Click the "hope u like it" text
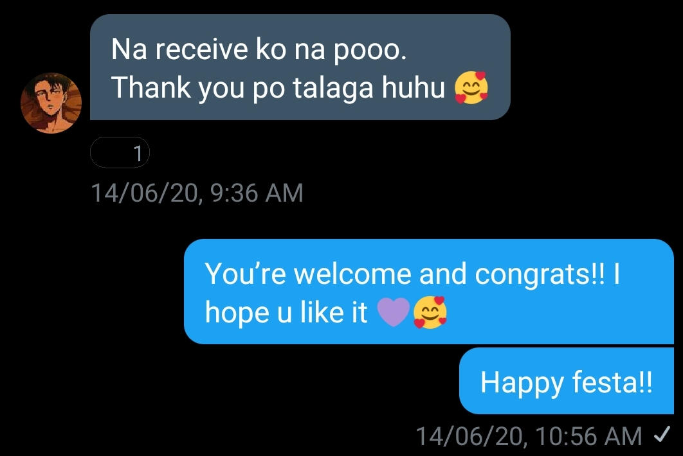 pos(286,312)
